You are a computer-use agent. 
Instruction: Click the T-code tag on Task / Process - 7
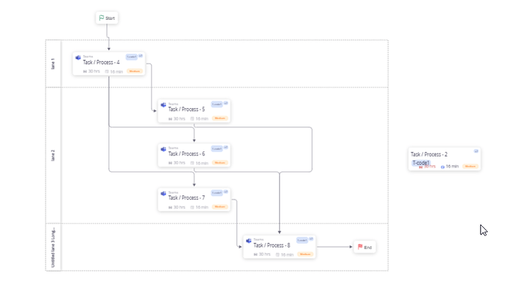pos(216,193)
